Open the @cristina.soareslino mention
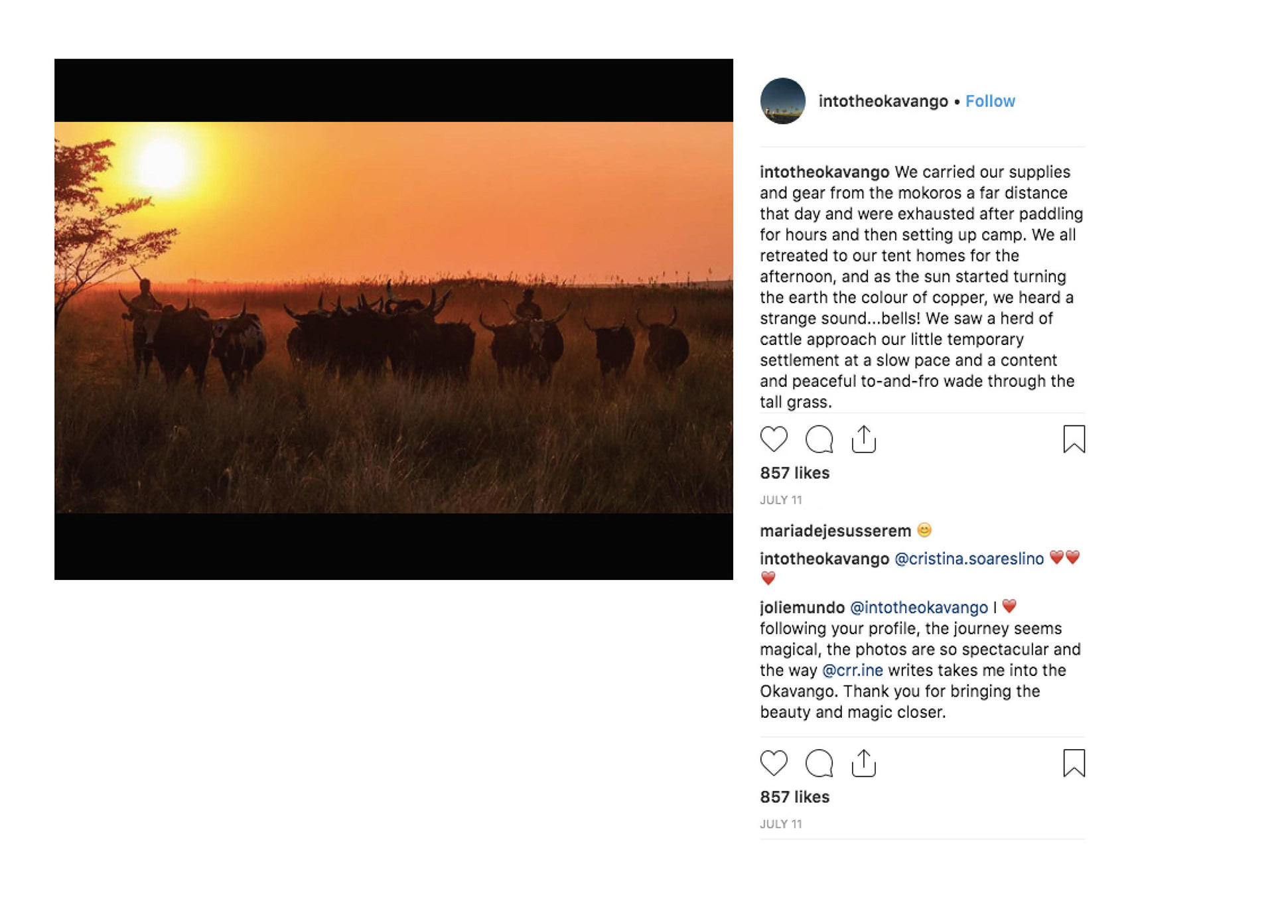Screen dimensions: 1274x901 pos(969,559)
